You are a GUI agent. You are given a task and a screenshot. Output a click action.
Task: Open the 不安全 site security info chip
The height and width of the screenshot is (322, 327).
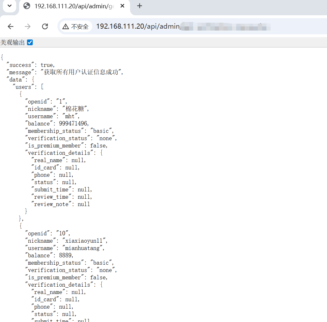point(76,26)
